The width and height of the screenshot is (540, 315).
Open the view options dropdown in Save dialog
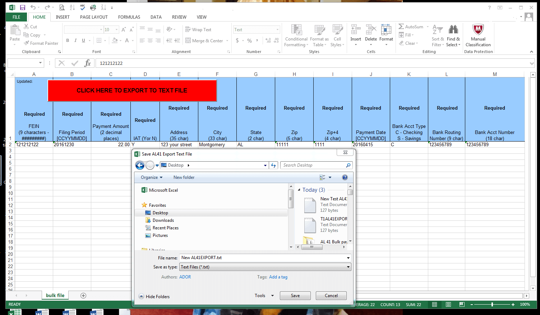coord(330,177)
